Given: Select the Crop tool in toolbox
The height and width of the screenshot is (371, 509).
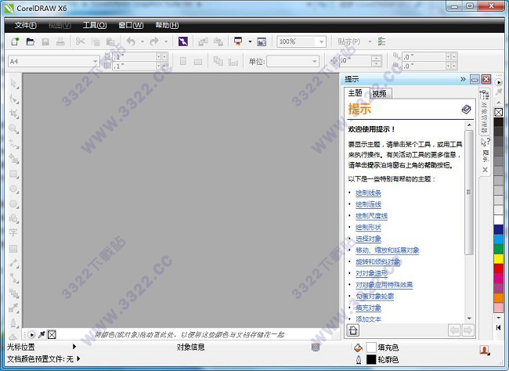Looking at the screenshot, I should pos(13,113).
